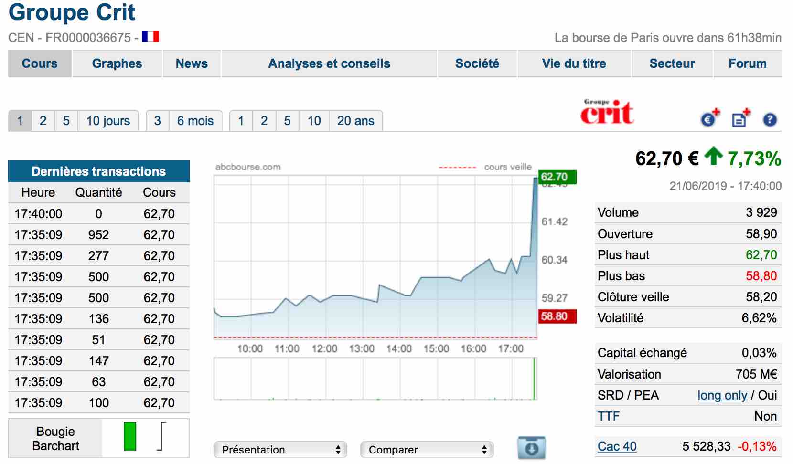Select the 5 days period
793x464 pixels.
click(66, 121)
